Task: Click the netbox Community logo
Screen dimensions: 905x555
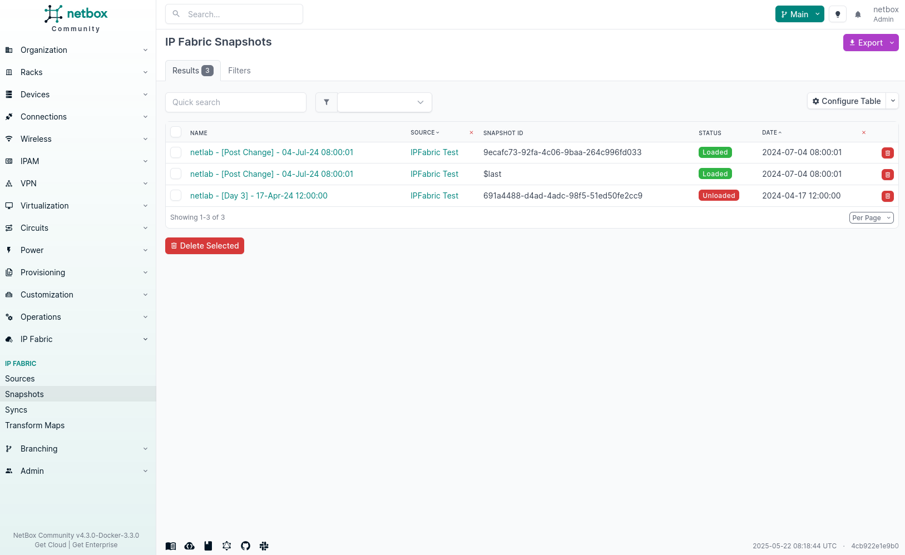Action: pyautogui.click(x=76, y=18)
